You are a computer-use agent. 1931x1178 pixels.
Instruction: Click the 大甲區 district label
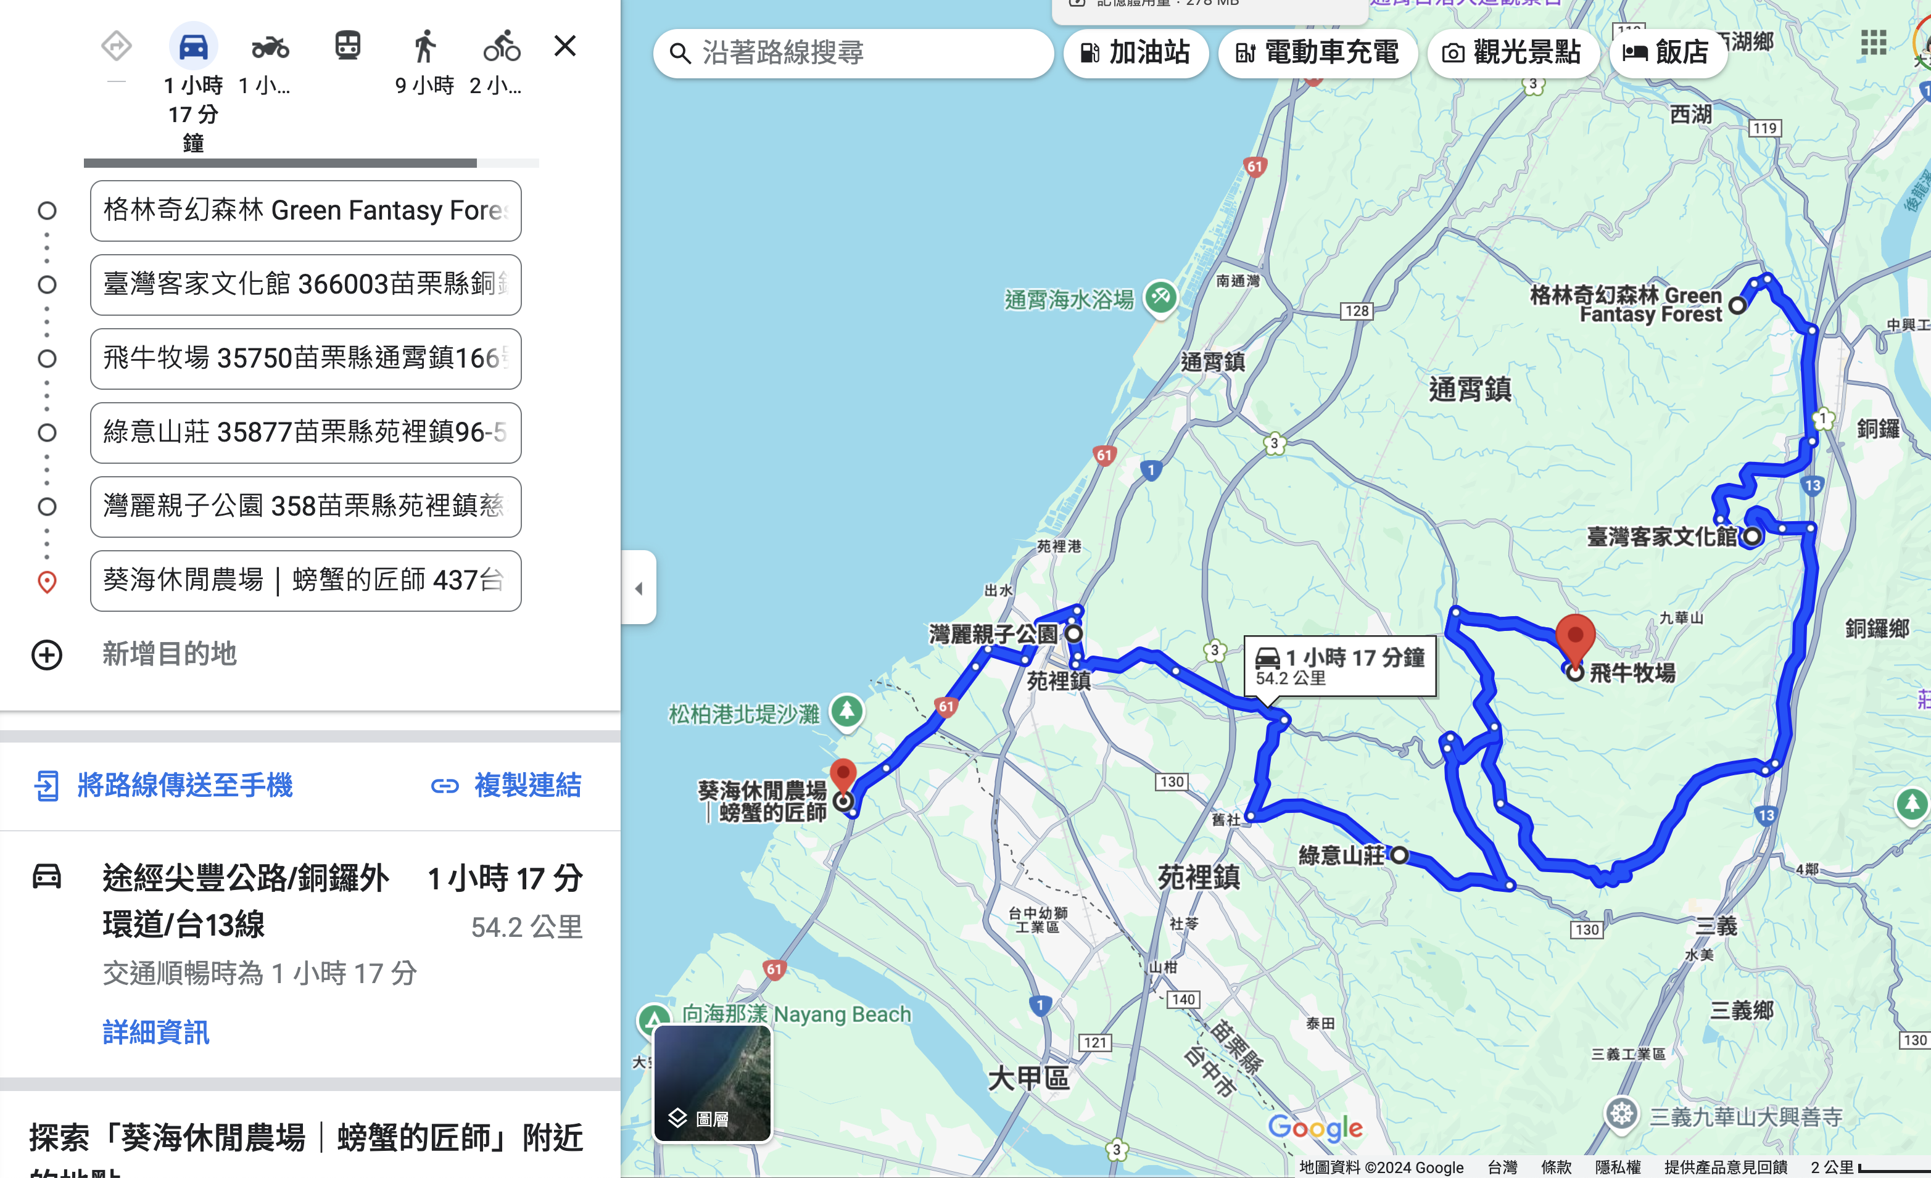(x=1028, y=1079)
